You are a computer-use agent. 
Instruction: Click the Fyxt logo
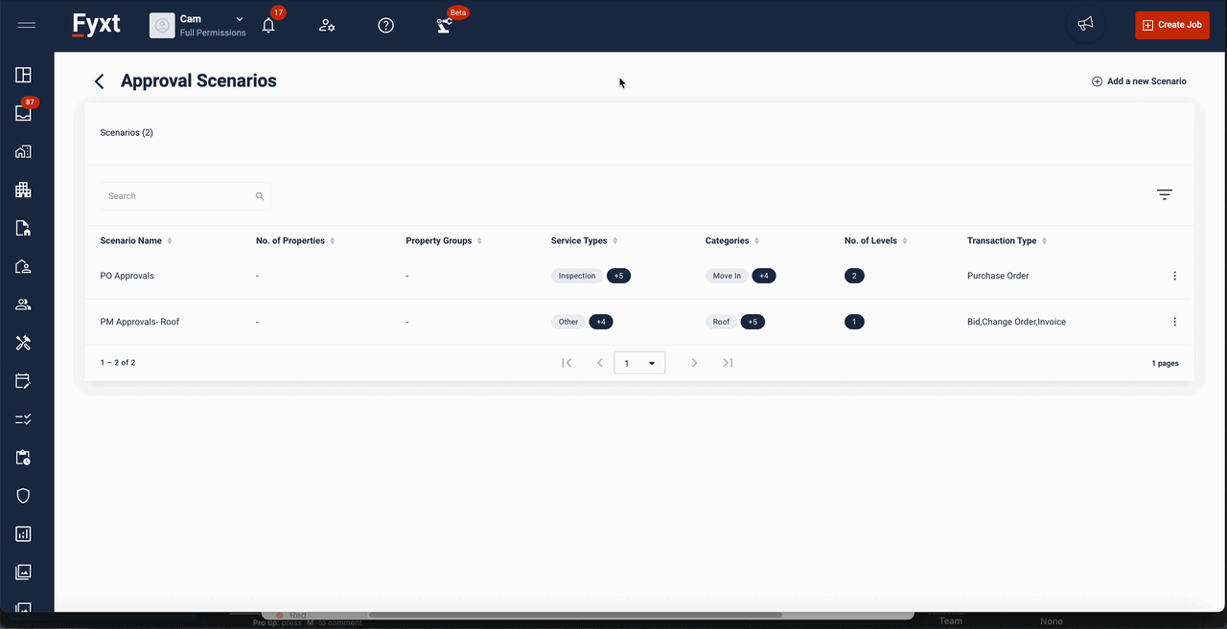[97, 25]
